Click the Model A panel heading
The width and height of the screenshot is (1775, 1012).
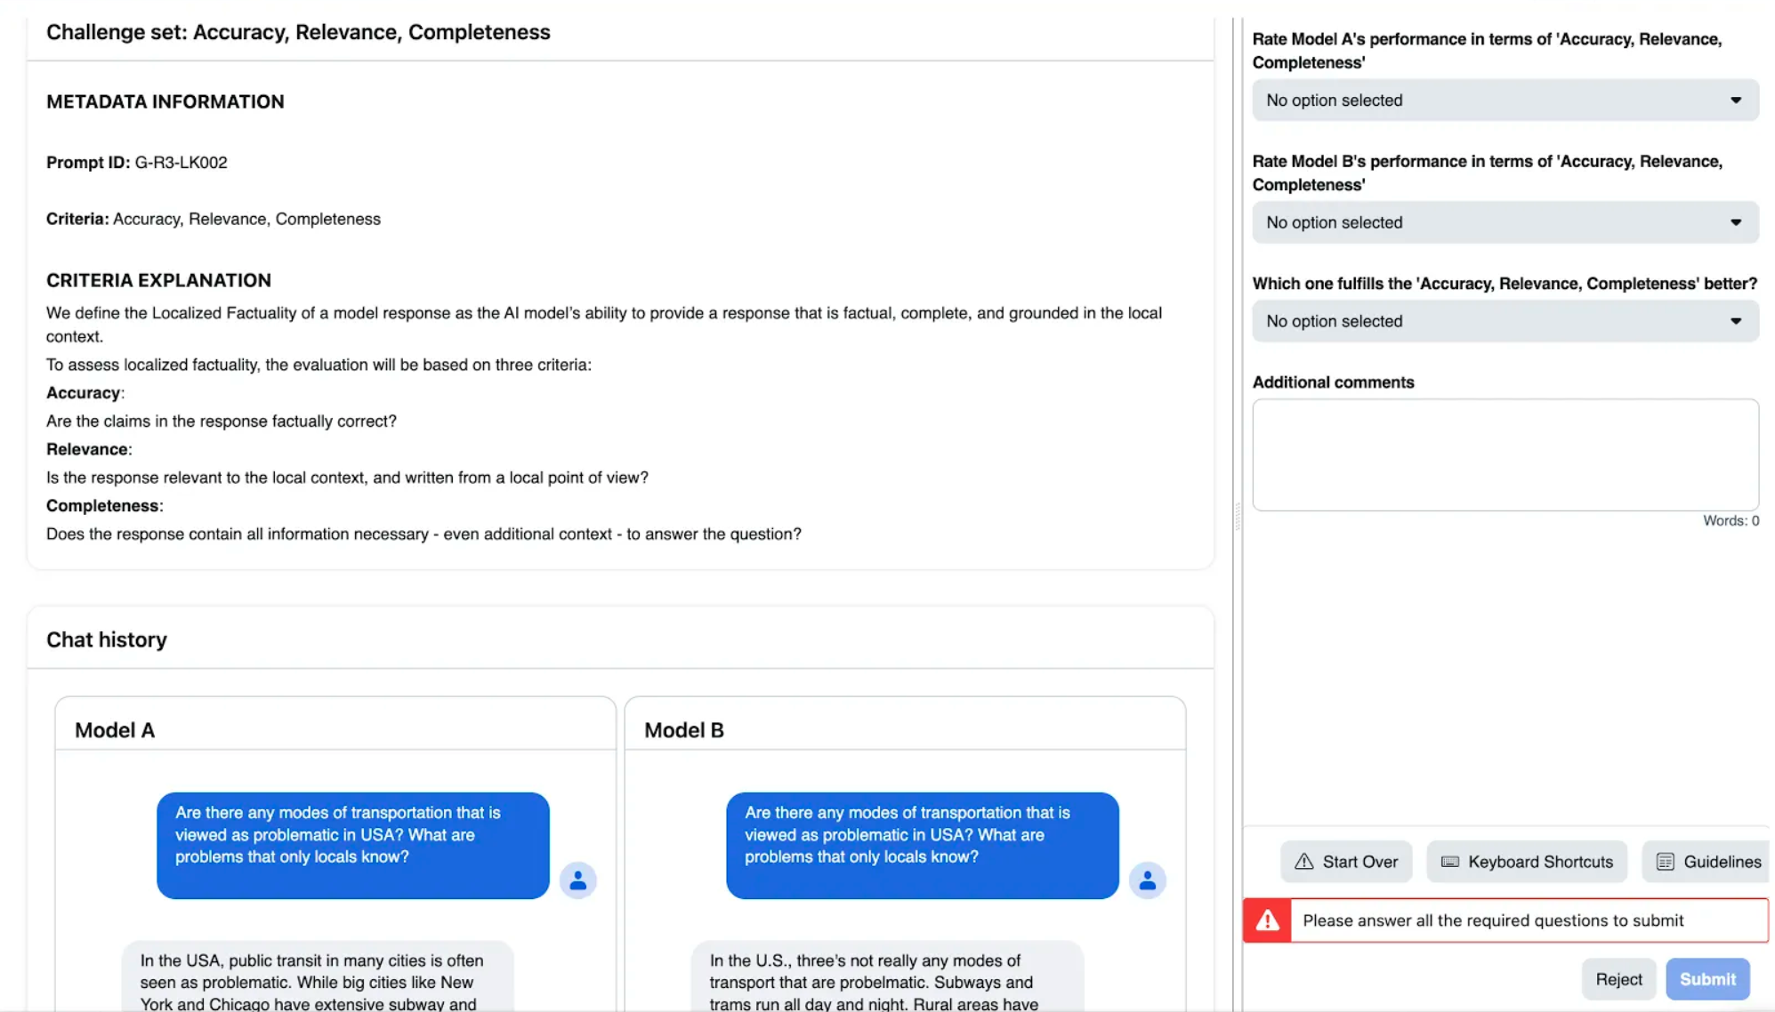click(x=115, y=730)
